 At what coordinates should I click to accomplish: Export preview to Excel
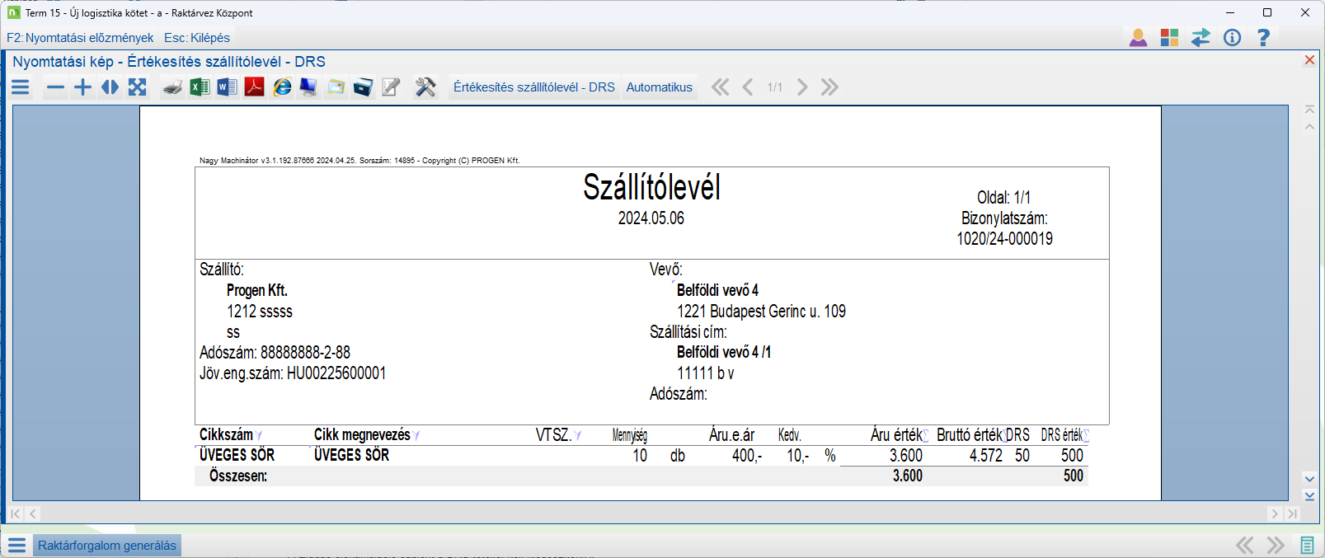[200, 87]
